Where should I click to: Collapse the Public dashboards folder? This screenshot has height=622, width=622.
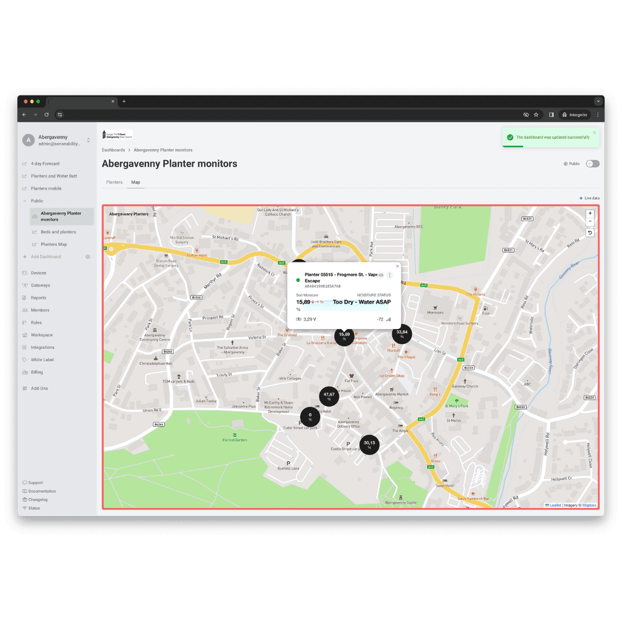coord(25,201)
